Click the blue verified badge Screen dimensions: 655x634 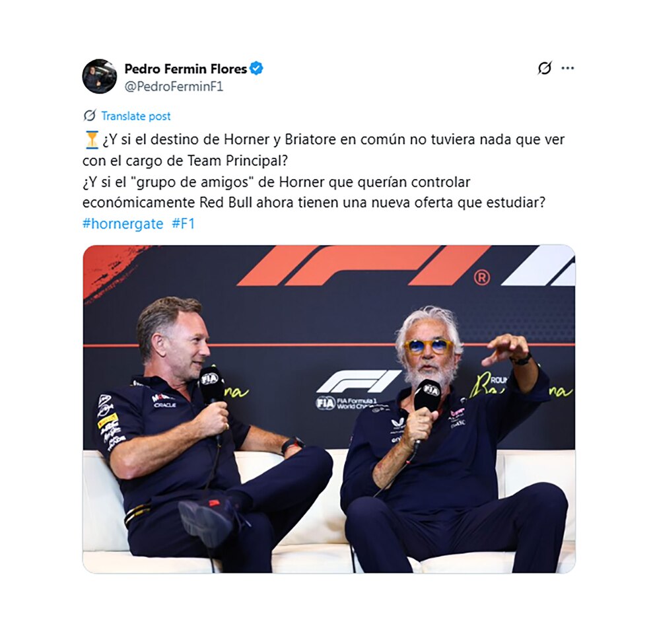[x=256, y=68]
